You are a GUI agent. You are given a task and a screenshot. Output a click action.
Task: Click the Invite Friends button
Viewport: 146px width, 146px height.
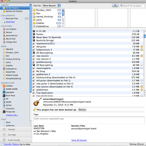(16, 140)
